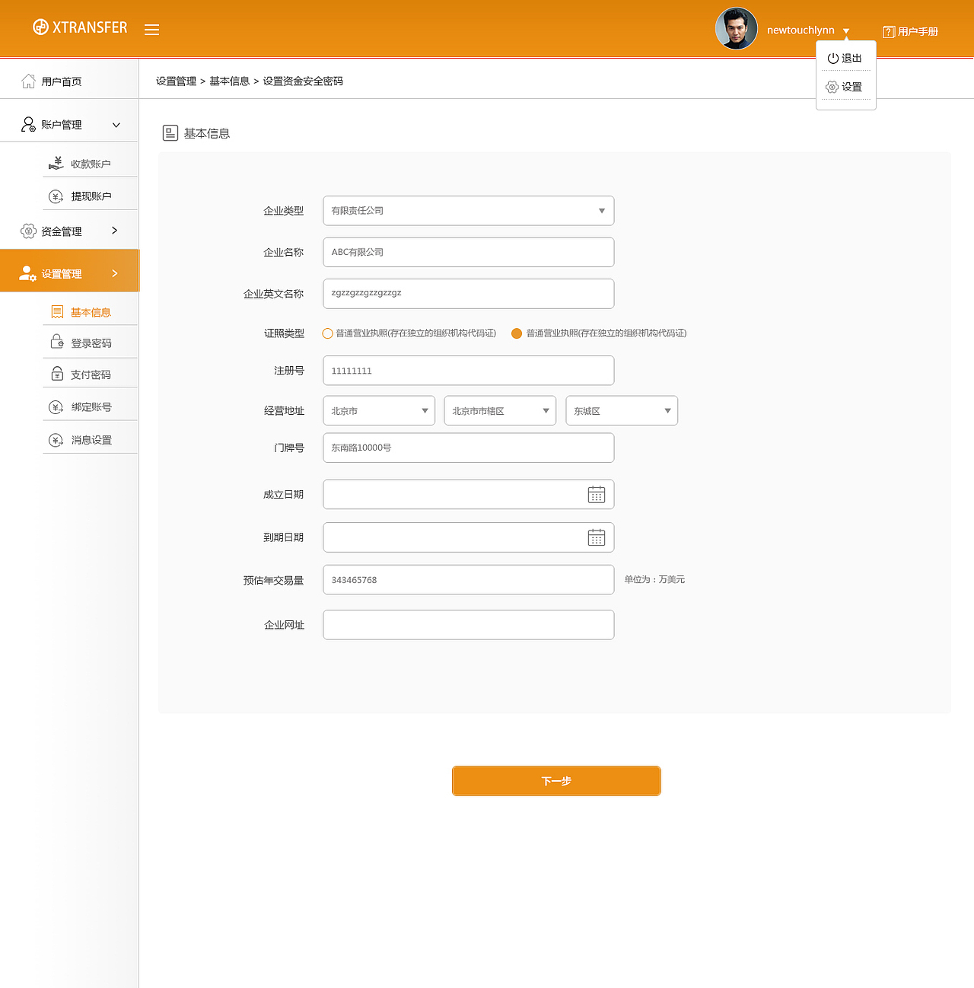Image resolution: width=974 pixels, height=988 pixels.
Task: Focus the 企业名称 input field
Action: coord(469,253)
